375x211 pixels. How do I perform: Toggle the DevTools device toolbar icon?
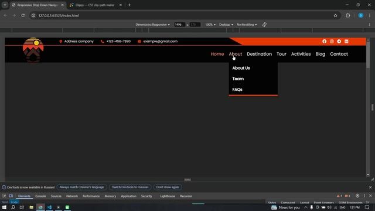pos(11,196)
